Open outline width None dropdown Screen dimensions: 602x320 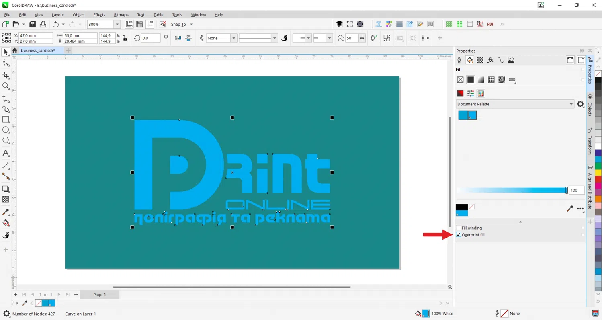233,38
